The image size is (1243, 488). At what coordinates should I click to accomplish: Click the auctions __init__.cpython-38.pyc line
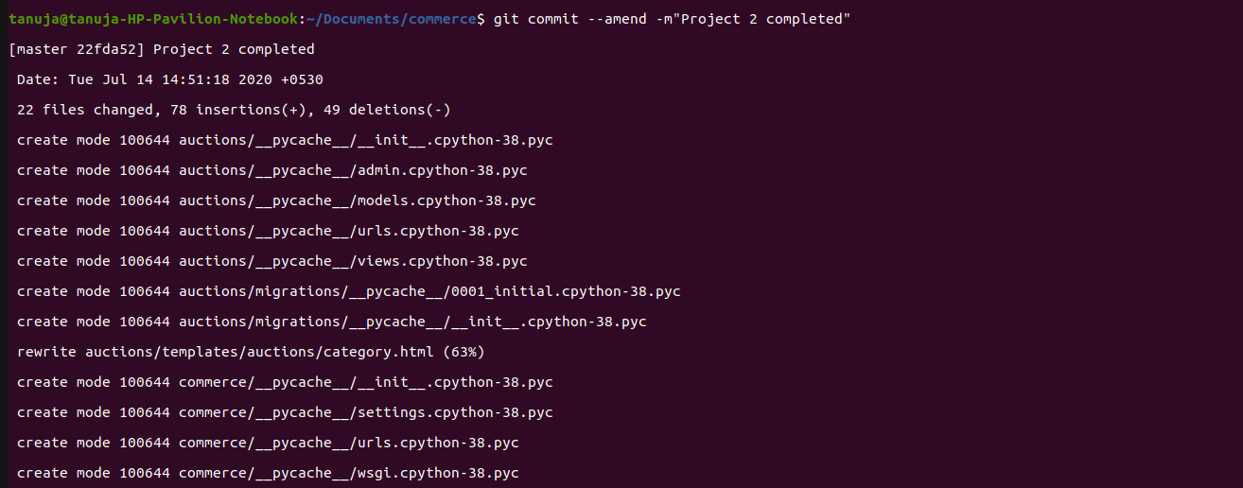[x=365, y=140]
